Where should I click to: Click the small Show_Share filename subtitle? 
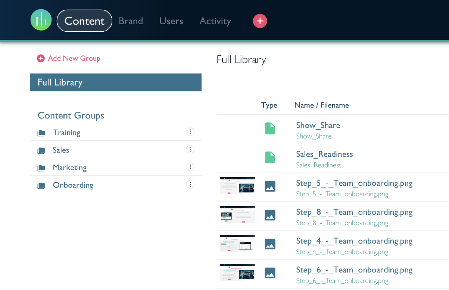coord(314,136)
